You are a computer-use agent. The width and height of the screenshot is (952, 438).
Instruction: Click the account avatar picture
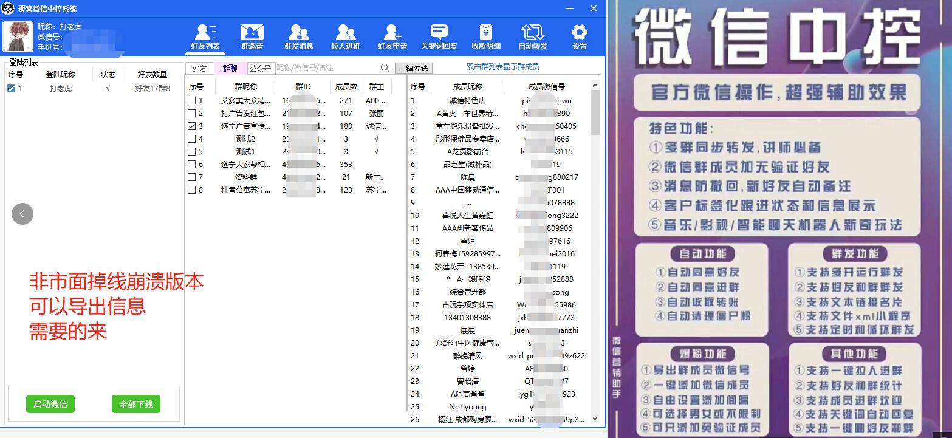(x=18, y=36)
